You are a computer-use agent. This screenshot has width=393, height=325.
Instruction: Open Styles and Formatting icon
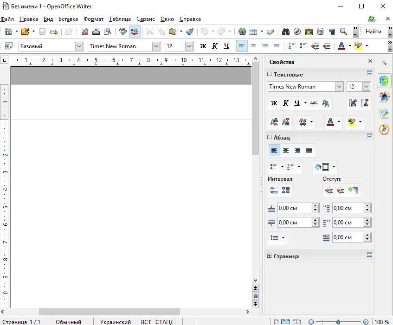pos(9,46)
